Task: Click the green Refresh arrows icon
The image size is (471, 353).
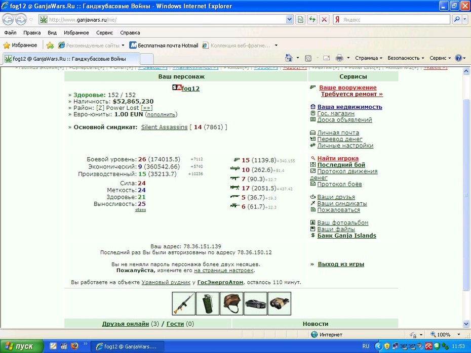Action: (312, 20)
